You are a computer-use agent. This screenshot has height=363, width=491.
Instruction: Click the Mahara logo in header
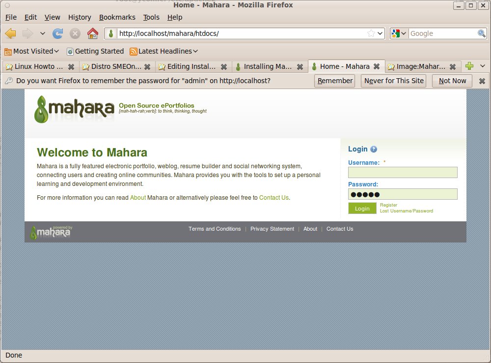(x=74, y=109)
